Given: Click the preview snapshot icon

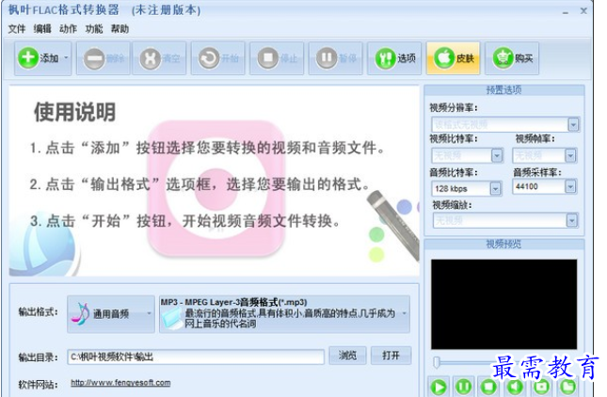Looking at the screenshot, I should (x=541, y=387).
